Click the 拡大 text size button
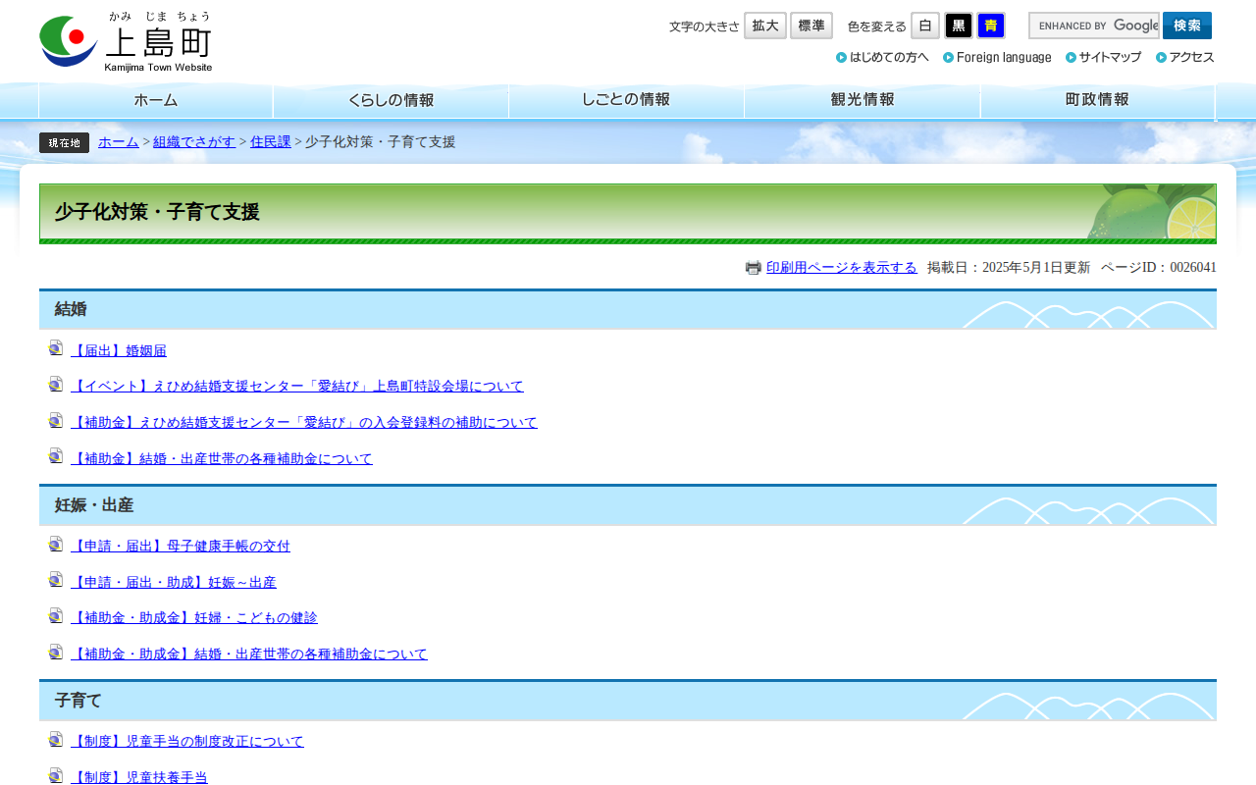Viewport: 1256px width, 785px height. pyautogui.click(x=765, y=26)
